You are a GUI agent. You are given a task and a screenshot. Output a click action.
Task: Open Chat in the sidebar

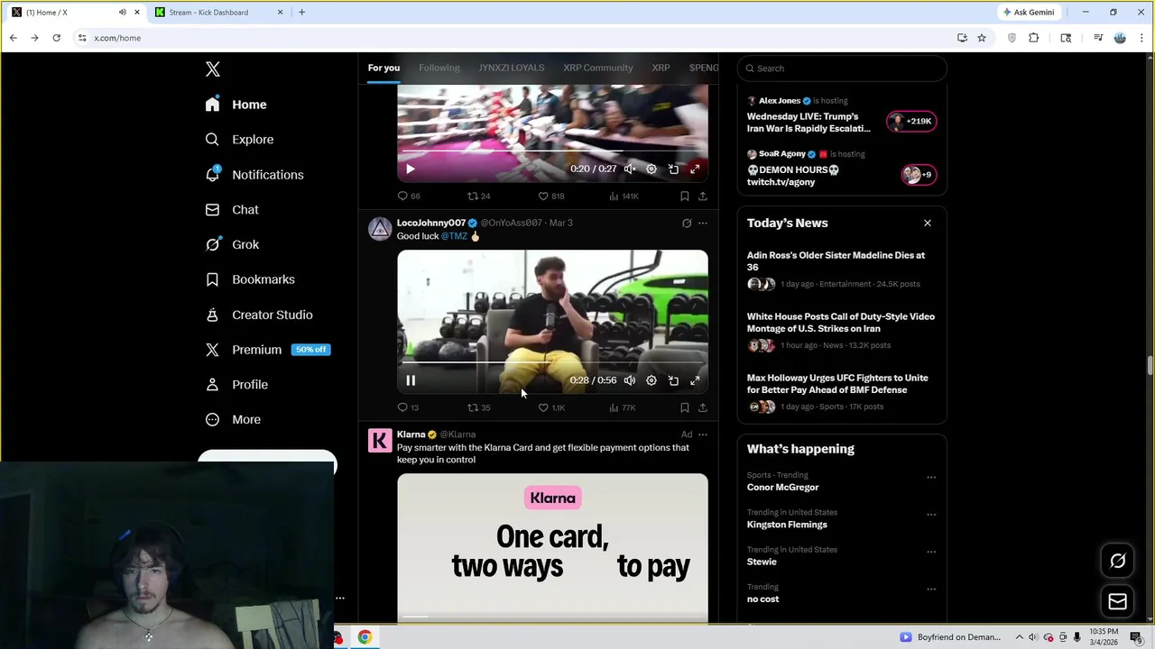coord(232,209)
